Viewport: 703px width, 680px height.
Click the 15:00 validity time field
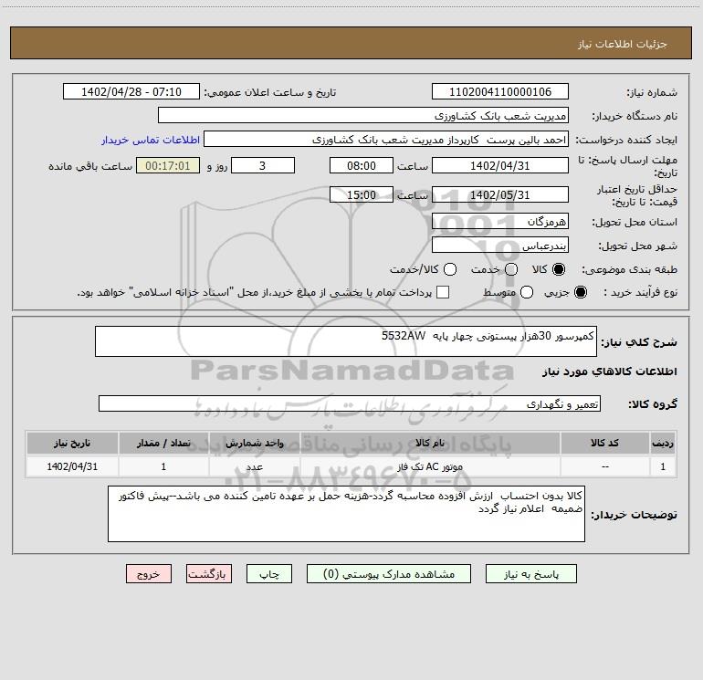coord(362,194)
